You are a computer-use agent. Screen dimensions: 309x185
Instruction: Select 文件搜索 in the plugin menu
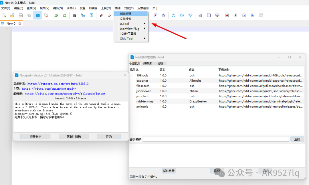click(x=130, y=19)
